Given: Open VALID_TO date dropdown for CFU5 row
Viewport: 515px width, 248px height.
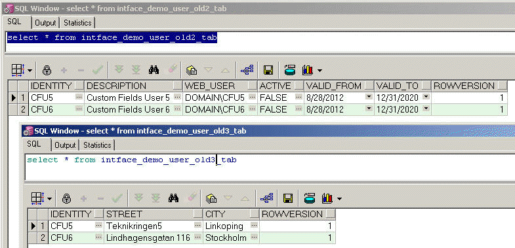Looking at the screenshot, I should [x=426, y=97].
